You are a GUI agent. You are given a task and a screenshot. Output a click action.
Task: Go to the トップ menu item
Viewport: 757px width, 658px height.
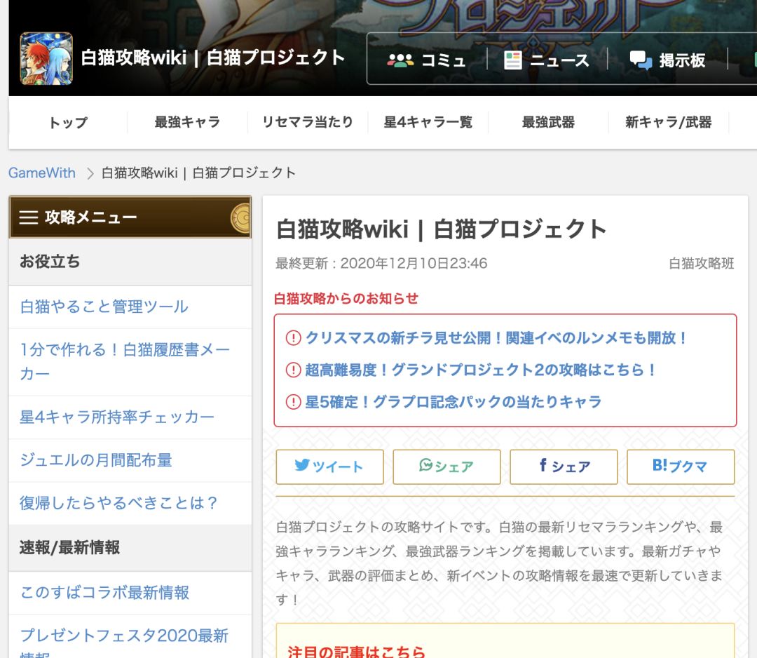point(68,121)
